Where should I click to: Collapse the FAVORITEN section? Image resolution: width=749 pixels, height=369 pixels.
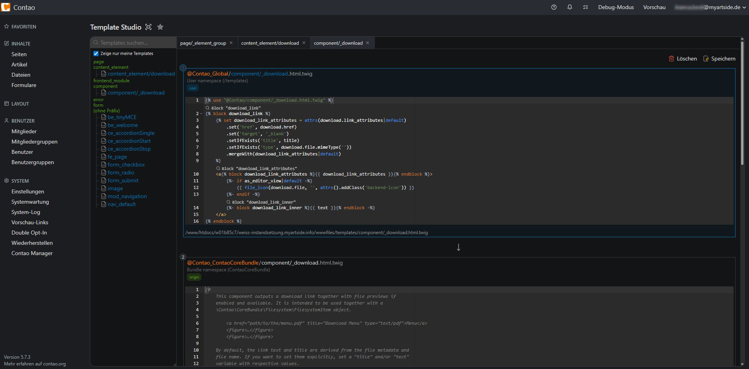pos(20,26)
